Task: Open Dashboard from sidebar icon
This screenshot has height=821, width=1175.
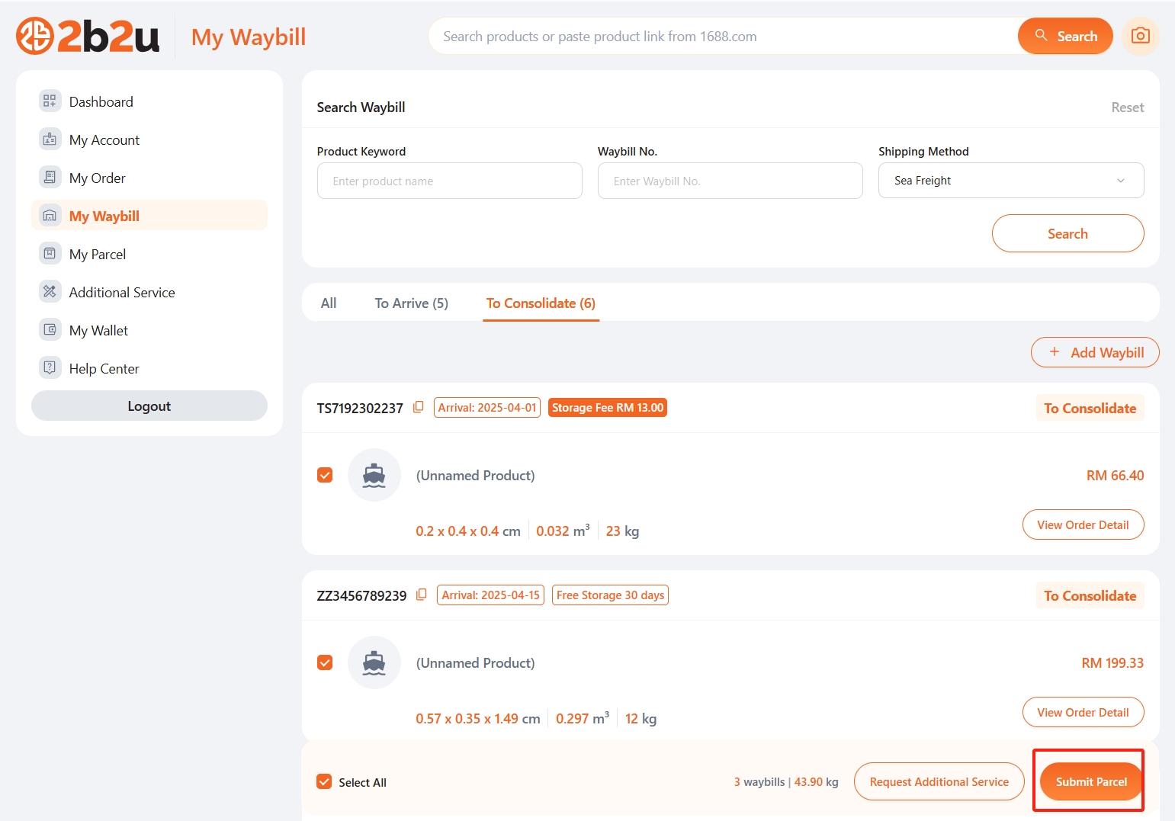Action: 50,101
